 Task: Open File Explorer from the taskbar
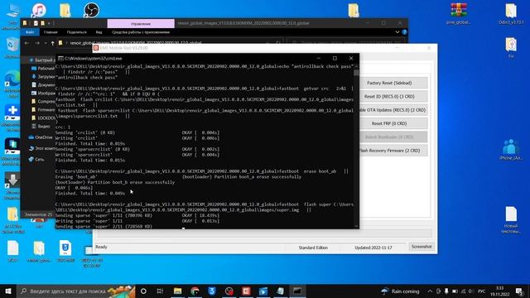coord(177,291)
